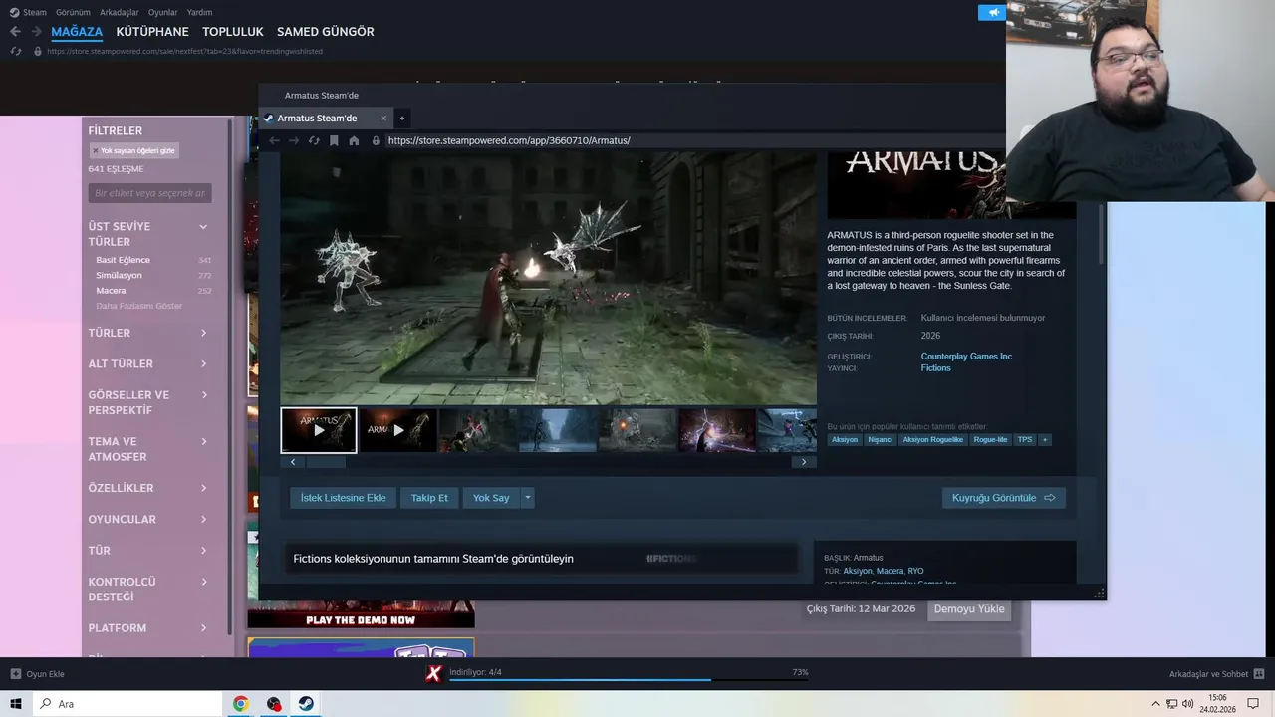Open the Arkadaşlar ve Sohbet chat icon

click(x=1259, y=674)
